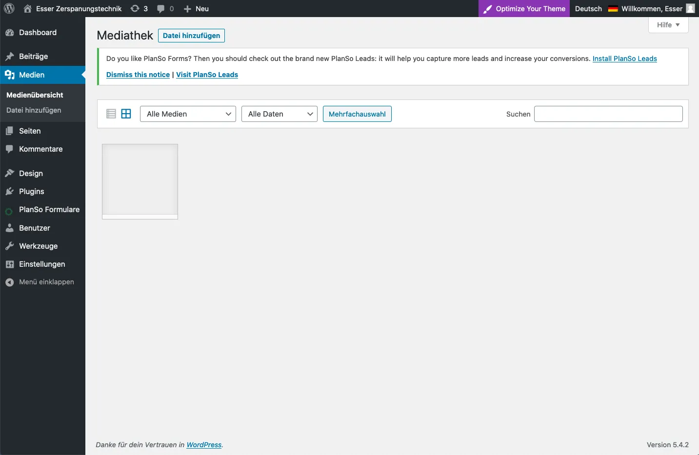Click the Beiträge pin icon
The height and width of the screenshot is (455, 699).
point(9,57)
